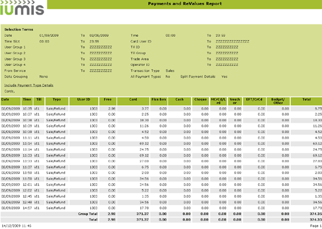The image size is (322, 229).
Task: Select the 10:35 transaction row
Action: (161, 109)
